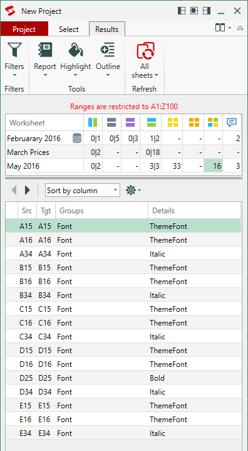The image size is (248, 451).
Task: Select the B16 ThemeFont row
Action: point(123,282)
